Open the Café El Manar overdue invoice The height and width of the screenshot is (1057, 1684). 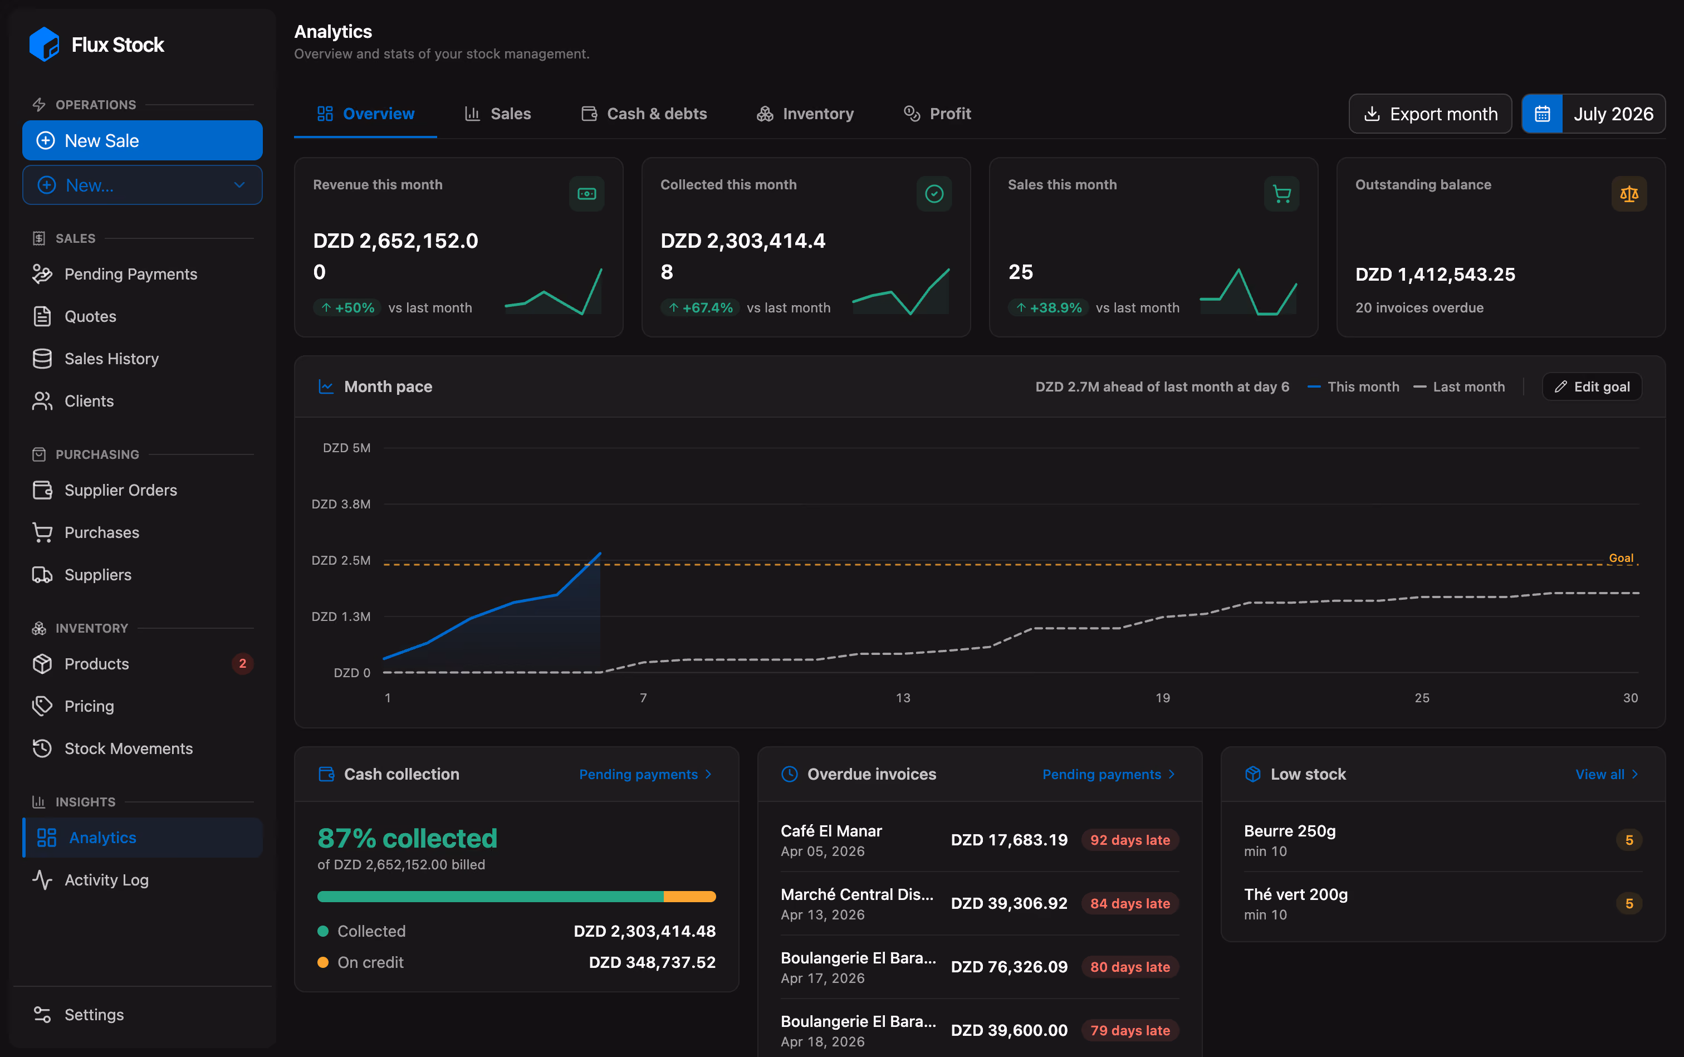pyautogui.click(x=980, y=840)
